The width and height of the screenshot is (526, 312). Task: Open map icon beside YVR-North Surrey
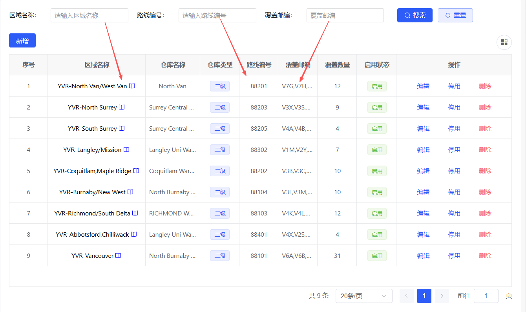click(122, 107)
